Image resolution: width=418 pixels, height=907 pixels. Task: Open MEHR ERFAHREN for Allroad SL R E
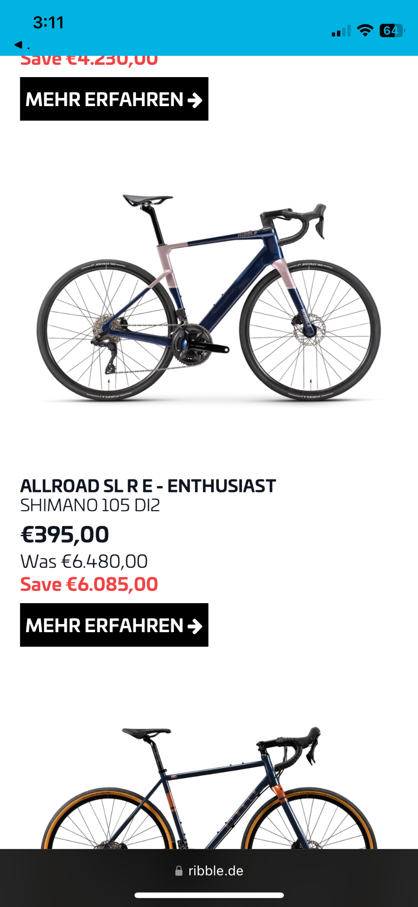click(114, 625)
